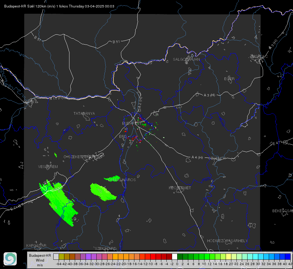Select the DUNAÚJVÁROS city label
Image resolution: width=293 pixels, height=269 pixels.
[x=122, y=180]
